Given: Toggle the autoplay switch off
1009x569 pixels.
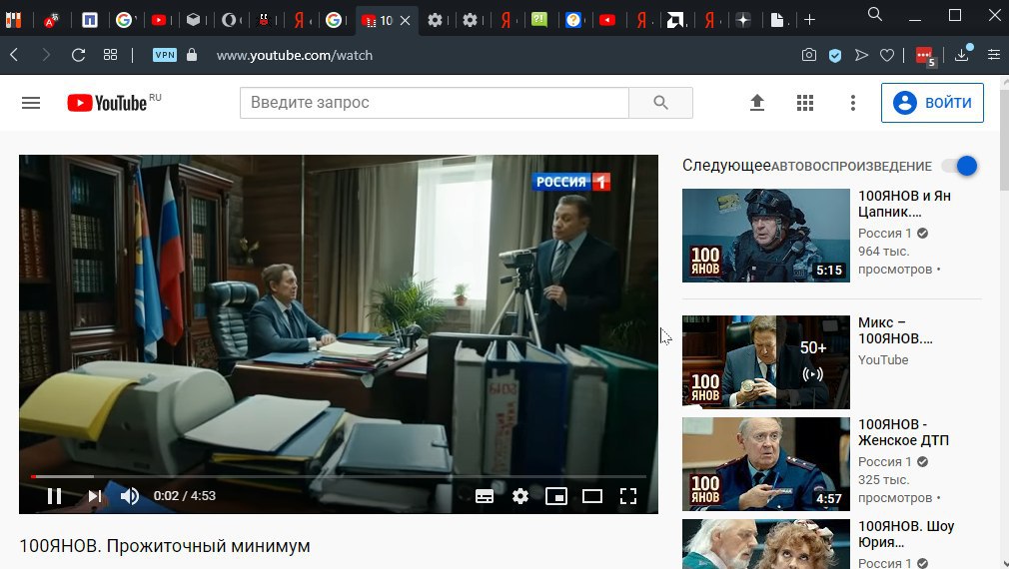Looking at the screenshot, I should [x=959, y=166].
